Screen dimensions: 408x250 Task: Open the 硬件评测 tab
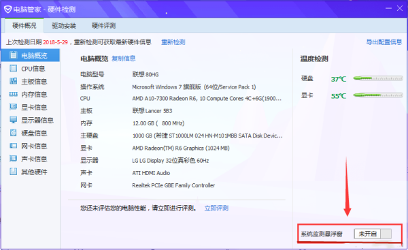coord(103,26)
